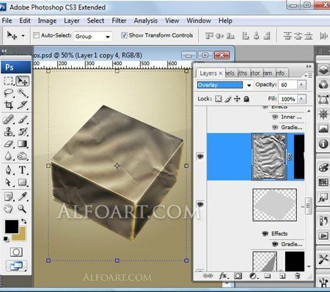The image size is (330, 292).
Task: Toggle lock image pixels
Action: point(228,99)
